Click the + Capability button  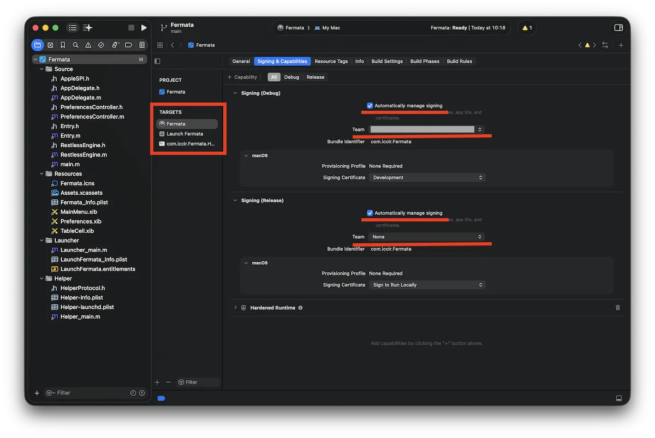coord(242,77)
